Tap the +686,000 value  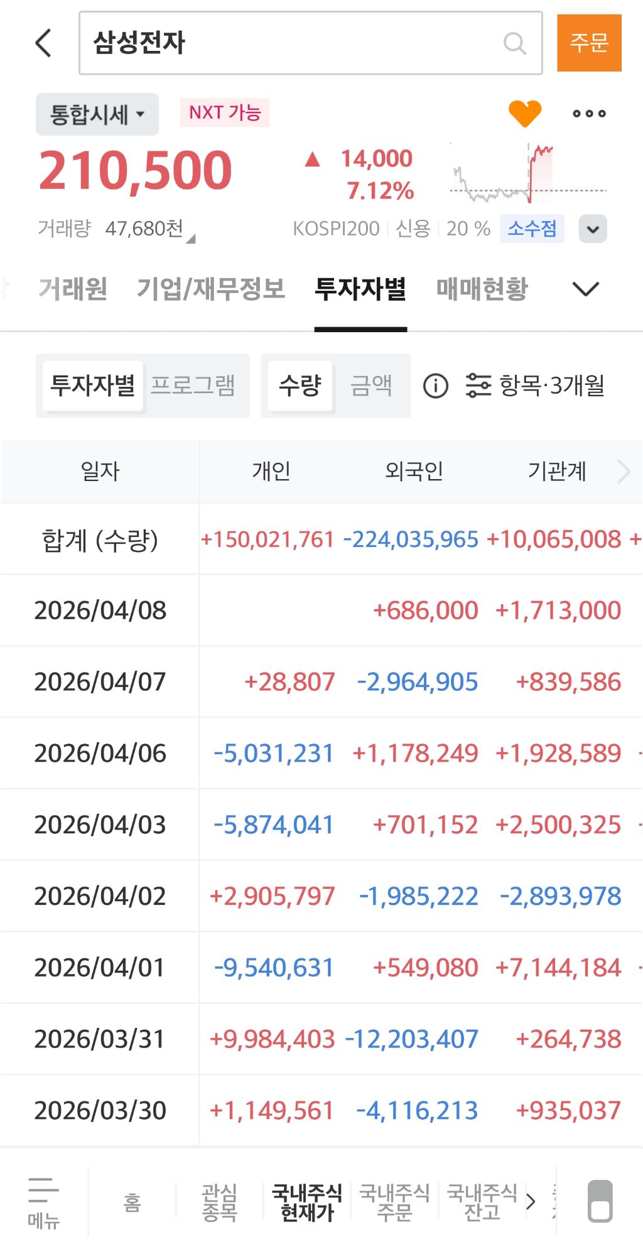pyautogui.click(x=426, y=610)
